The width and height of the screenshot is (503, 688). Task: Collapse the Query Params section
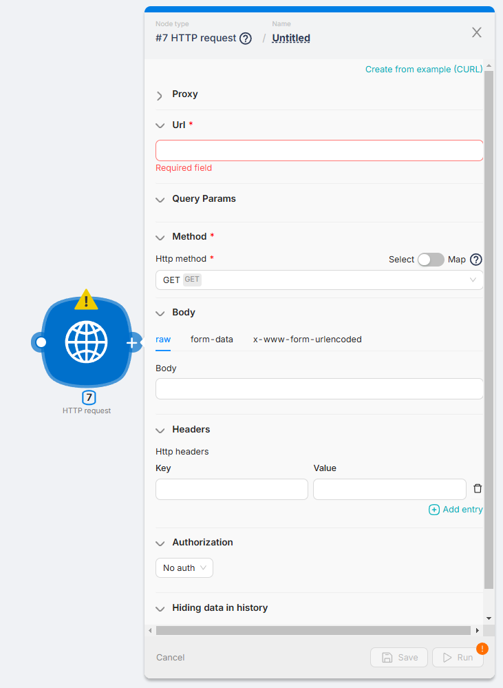(x=160, y=199)
